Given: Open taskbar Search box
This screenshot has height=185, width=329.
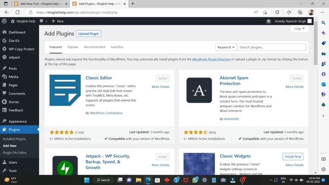Looking at the screenshot, I should click(103, 180).
